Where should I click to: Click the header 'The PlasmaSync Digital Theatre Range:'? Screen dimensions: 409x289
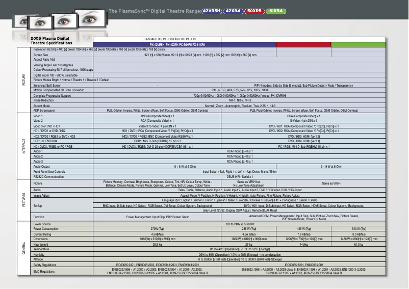(x=155, y=11)
